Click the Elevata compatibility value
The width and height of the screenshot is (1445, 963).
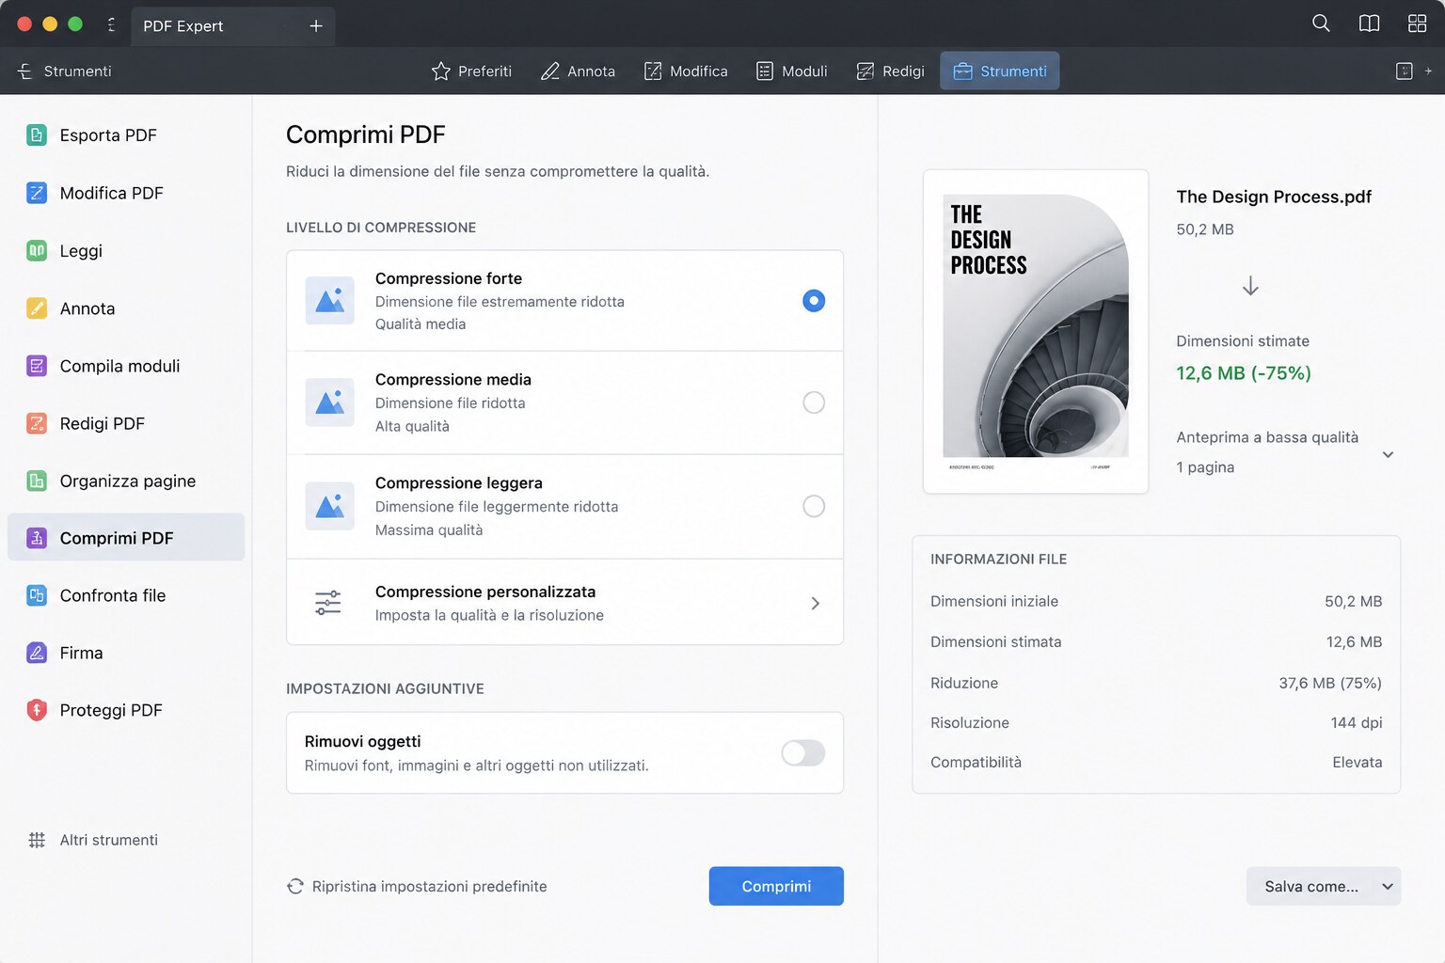click(1358, 762)
